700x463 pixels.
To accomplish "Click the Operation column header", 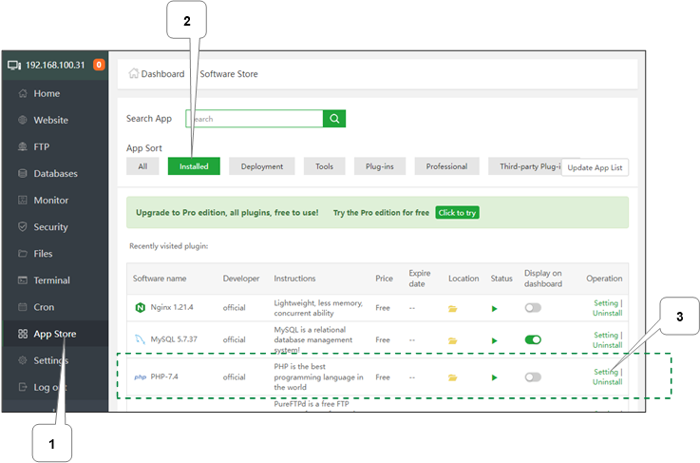I will (x=604, y=278).
